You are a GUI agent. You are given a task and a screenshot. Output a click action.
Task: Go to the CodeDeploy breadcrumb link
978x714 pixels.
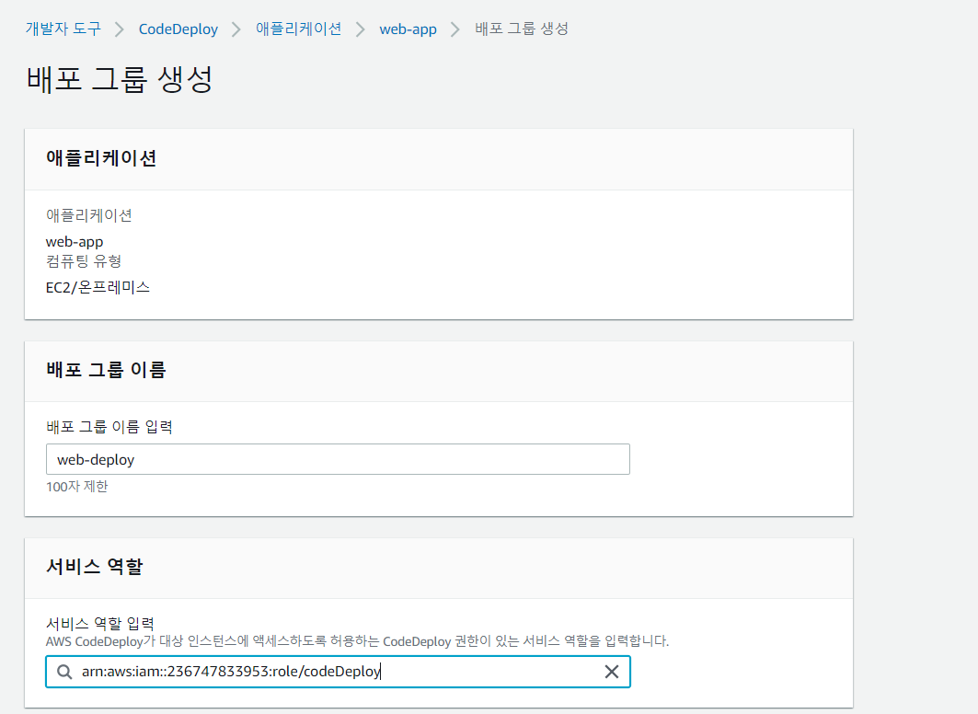[x=178, y=29]
